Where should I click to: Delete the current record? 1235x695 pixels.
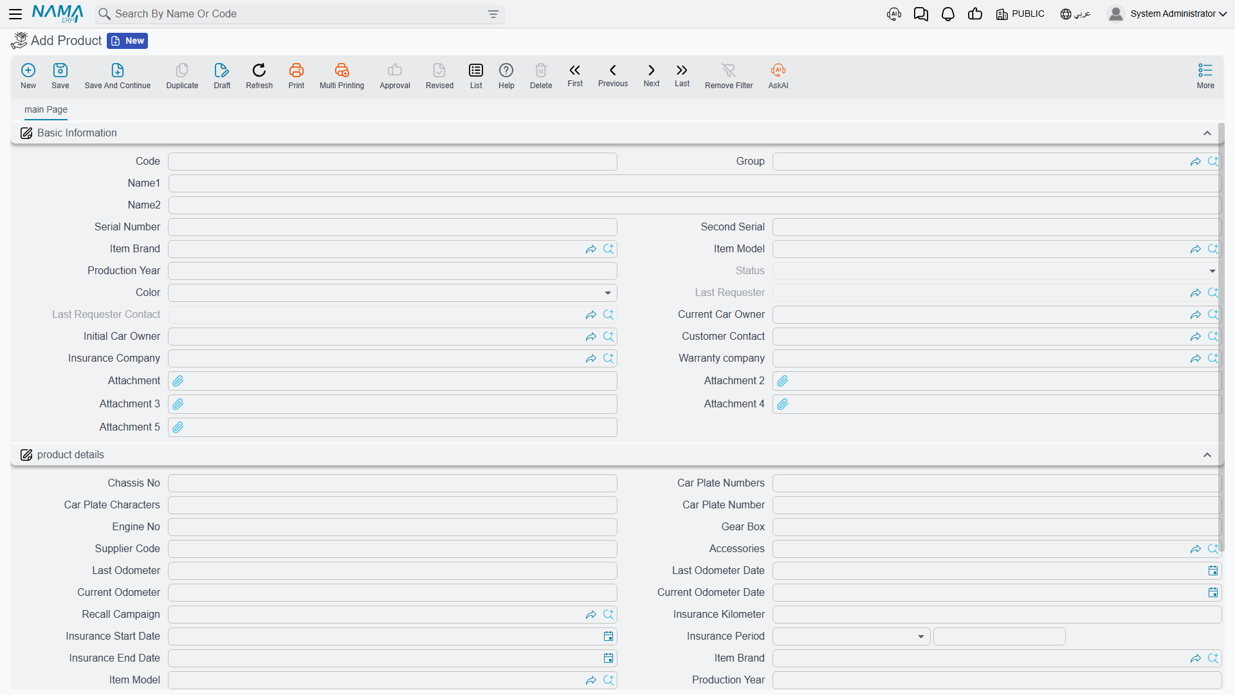[x=541, y=76]
